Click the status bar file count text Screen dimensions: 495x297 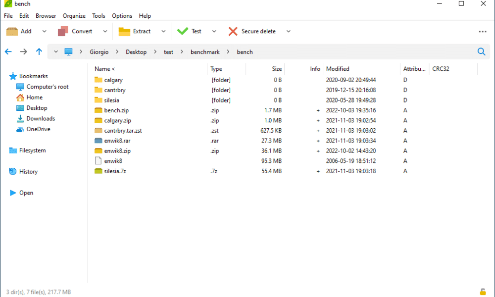tap(39, 292)
